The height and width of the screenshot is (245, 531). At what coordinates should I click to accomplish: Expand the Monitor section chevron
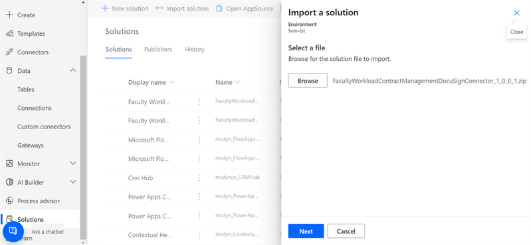(x=73, y=164)
